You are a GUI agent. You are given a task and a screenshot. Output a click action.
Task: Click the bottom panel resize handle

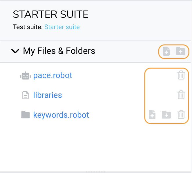(x=95, y=172)
